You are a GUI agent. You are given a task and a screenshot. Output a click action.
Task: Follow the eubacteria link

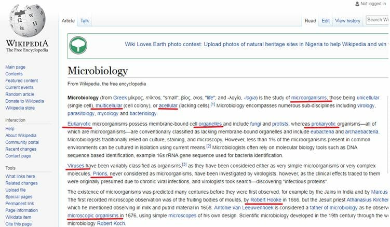click(x=322, y=131)
